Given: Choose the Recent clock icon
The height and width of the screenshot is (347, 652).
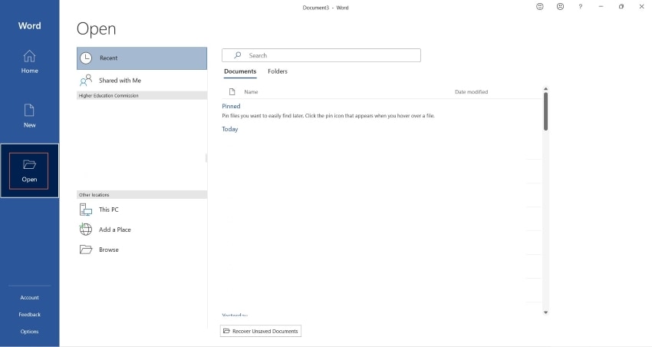Looking at the screenshot, I should (86, 58).
